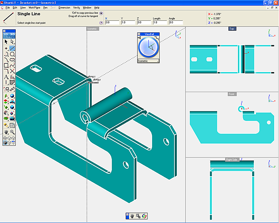
Task: Click the dynamic rotate icon in bottom toolbar
Action: point(144,216)
